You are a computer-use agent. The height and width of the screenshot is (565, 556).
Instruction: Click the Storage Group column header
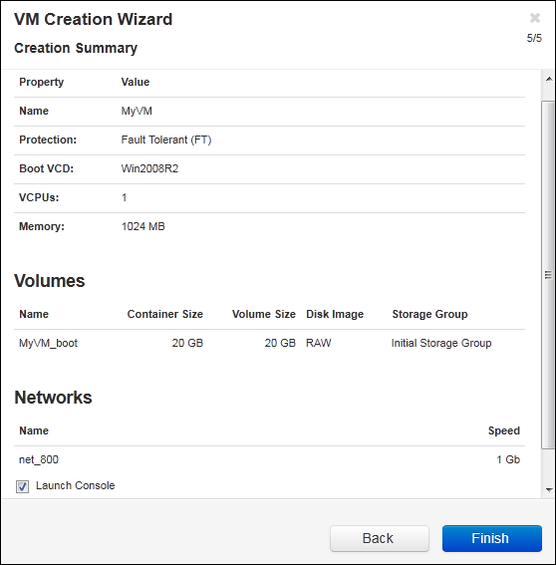pyautogui.click(x=429, y=314)
